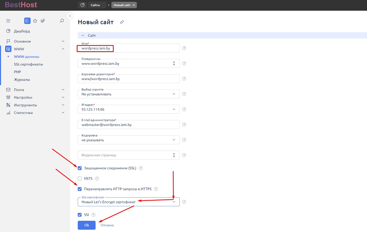Click the dashboard icon in top bar
Screen dimensions: 367x232
82,5
